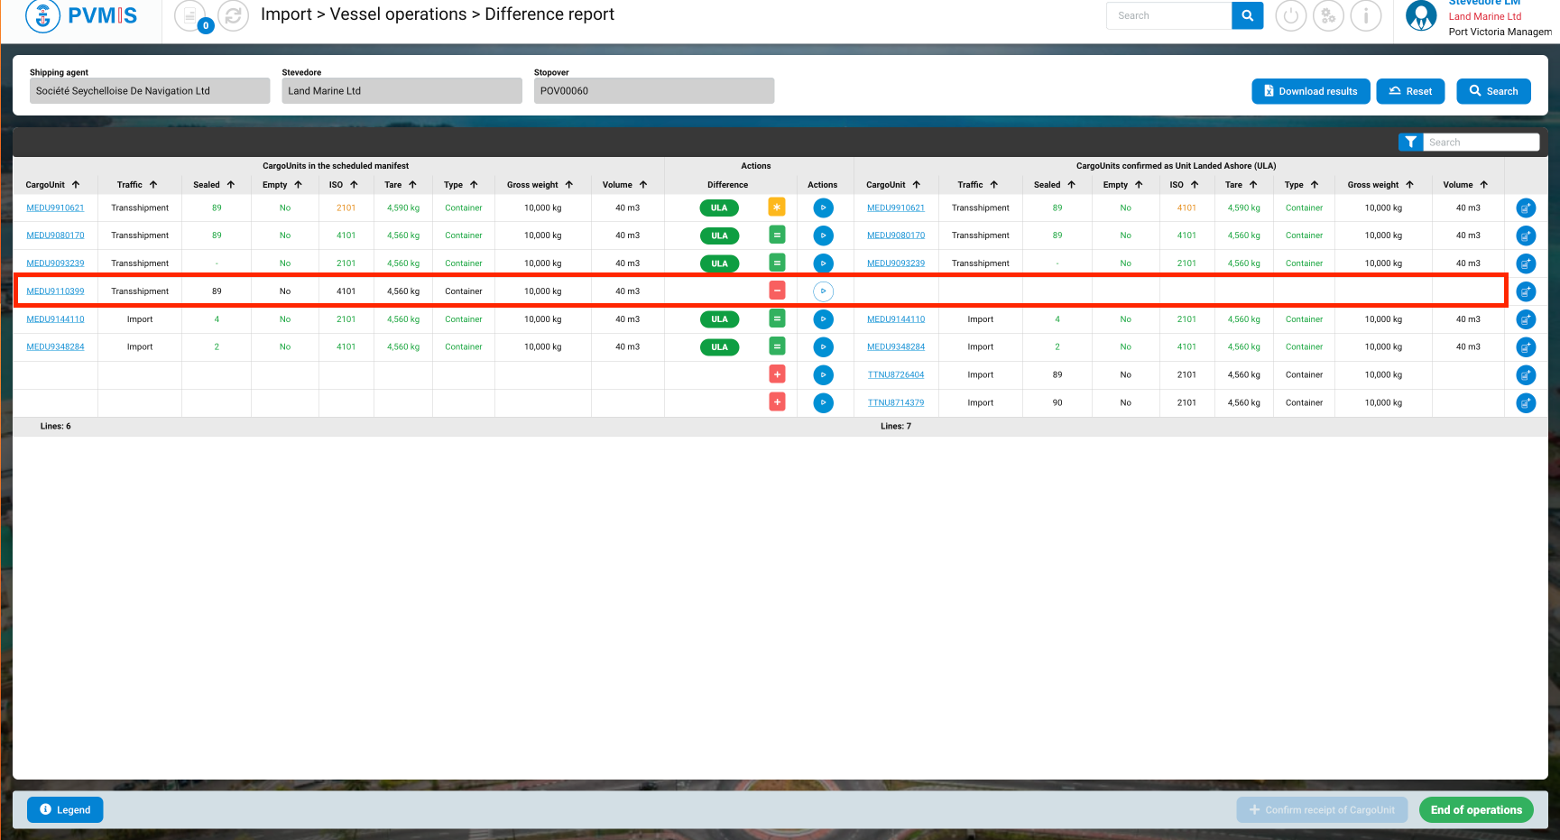Open the TTNU8726404 cargo unit link

coord(896,375)
